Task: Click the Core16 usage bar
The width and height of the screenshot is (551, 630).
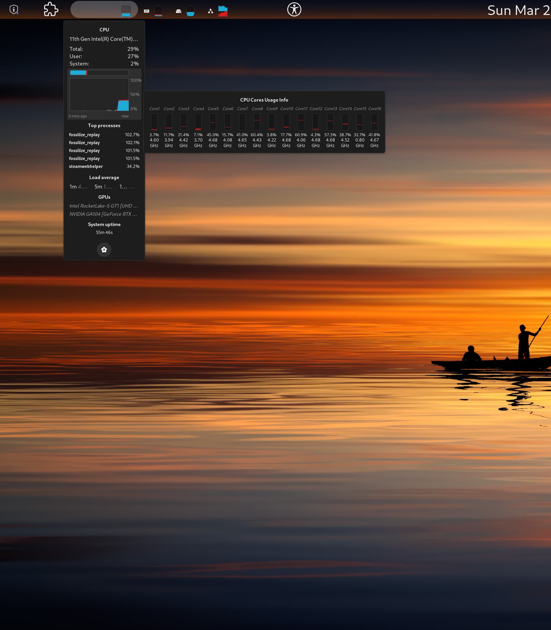Action: point(374,122)
